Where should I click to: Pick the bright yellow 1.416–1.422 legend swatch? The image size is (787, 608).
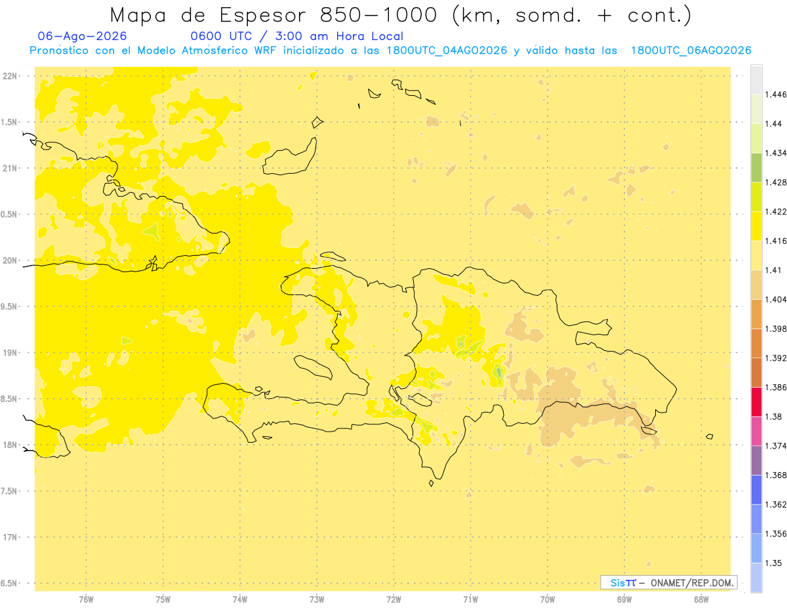pyautogui.click(x=756, y=226)
